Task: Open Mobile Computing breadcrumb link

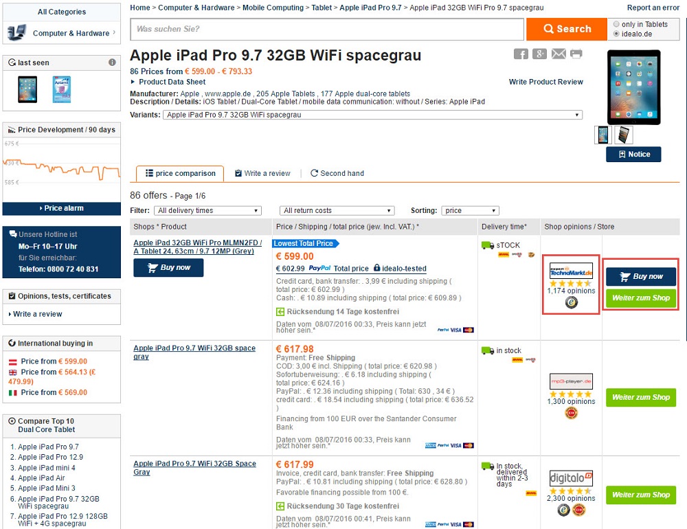Action: pyautogui.click(x=273, y=8)
